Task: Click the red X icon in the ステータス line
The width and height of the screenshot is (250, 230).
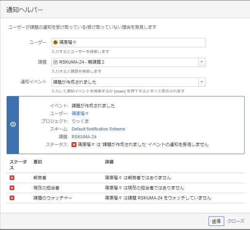Action: (x=74, y=144)
